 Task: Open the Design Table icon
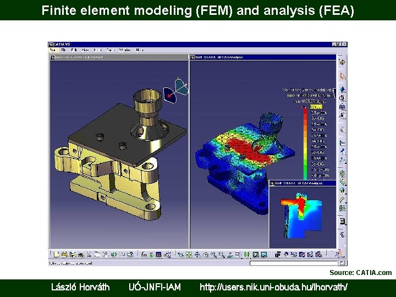159,255
